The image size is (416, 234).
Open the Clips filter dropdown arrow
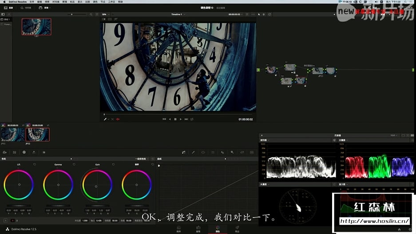[50, 8]
